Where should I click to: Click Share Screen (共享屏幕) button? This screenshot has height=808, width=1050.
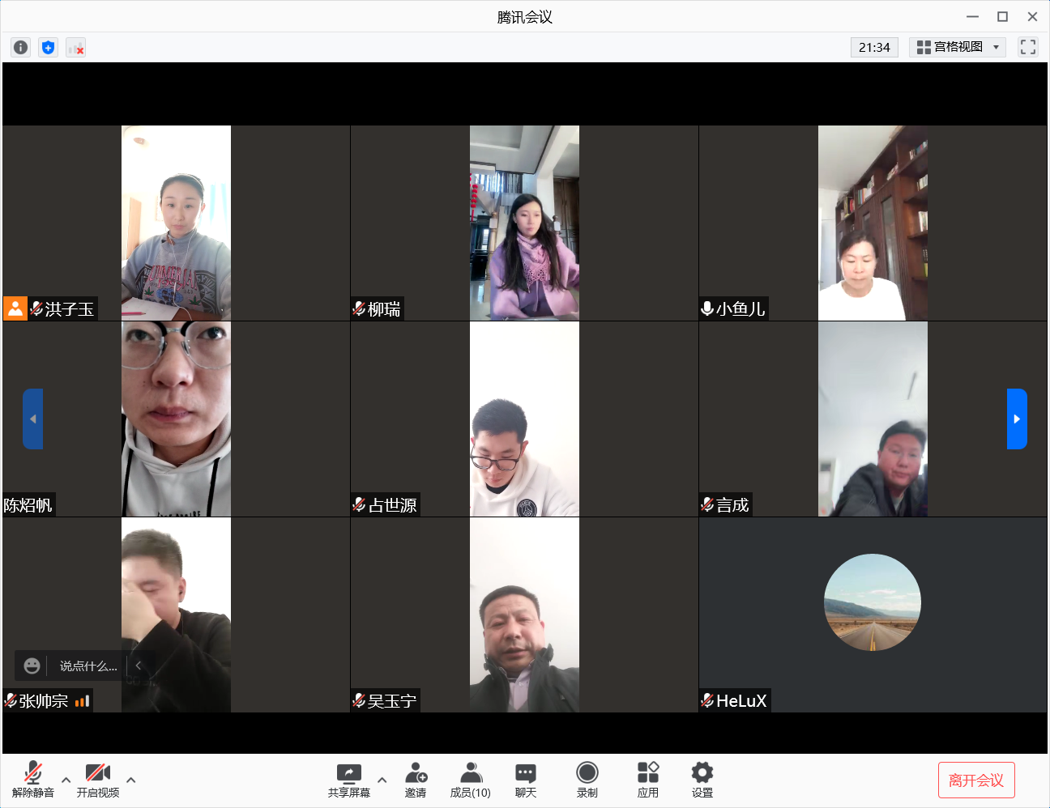tap(349, 780)
